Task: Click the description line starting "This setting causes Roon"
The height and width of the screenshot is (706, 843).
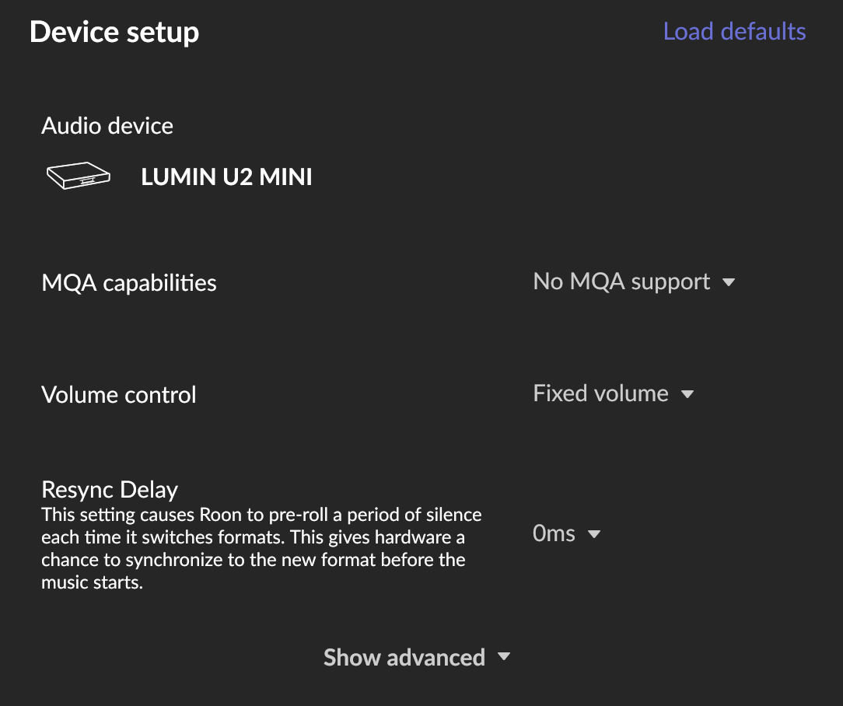Action: (261, 515)
